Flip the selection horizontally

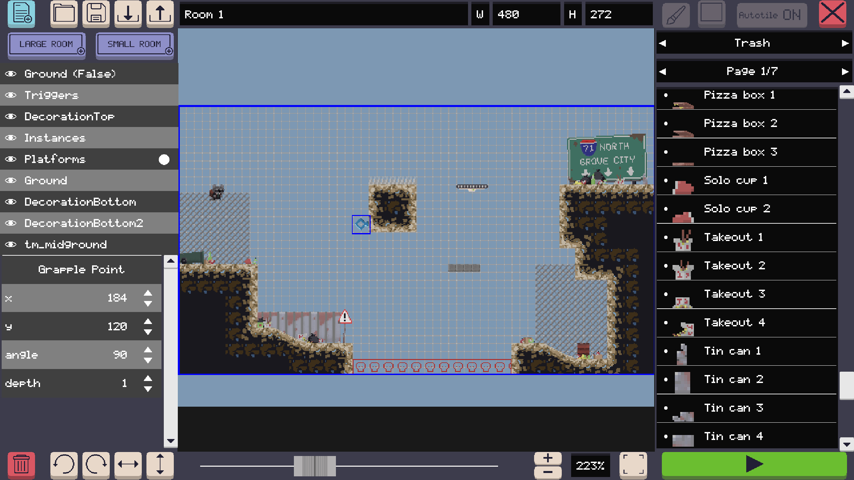click(128, 465)
